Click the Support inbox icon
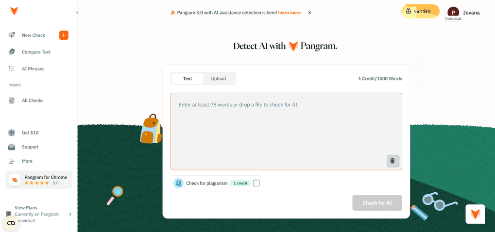The image size is (495, 232). pyautogui.click(x=12, y=147)
